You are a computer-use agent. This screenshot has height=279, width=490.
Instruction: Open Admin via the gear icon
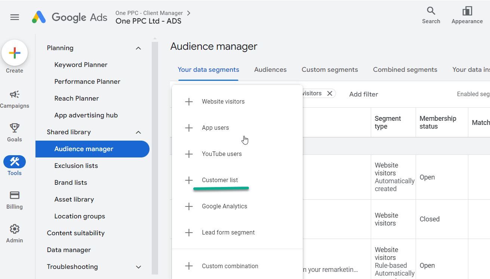pyautogui.click(x=15, y=229)
